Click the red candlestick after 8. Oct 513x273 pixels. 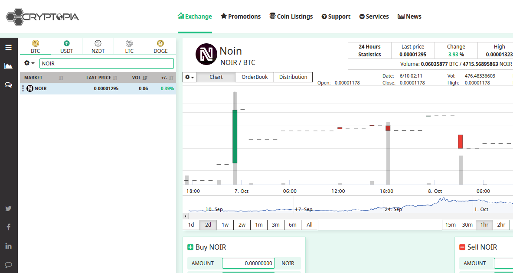(x=461, y=141)
